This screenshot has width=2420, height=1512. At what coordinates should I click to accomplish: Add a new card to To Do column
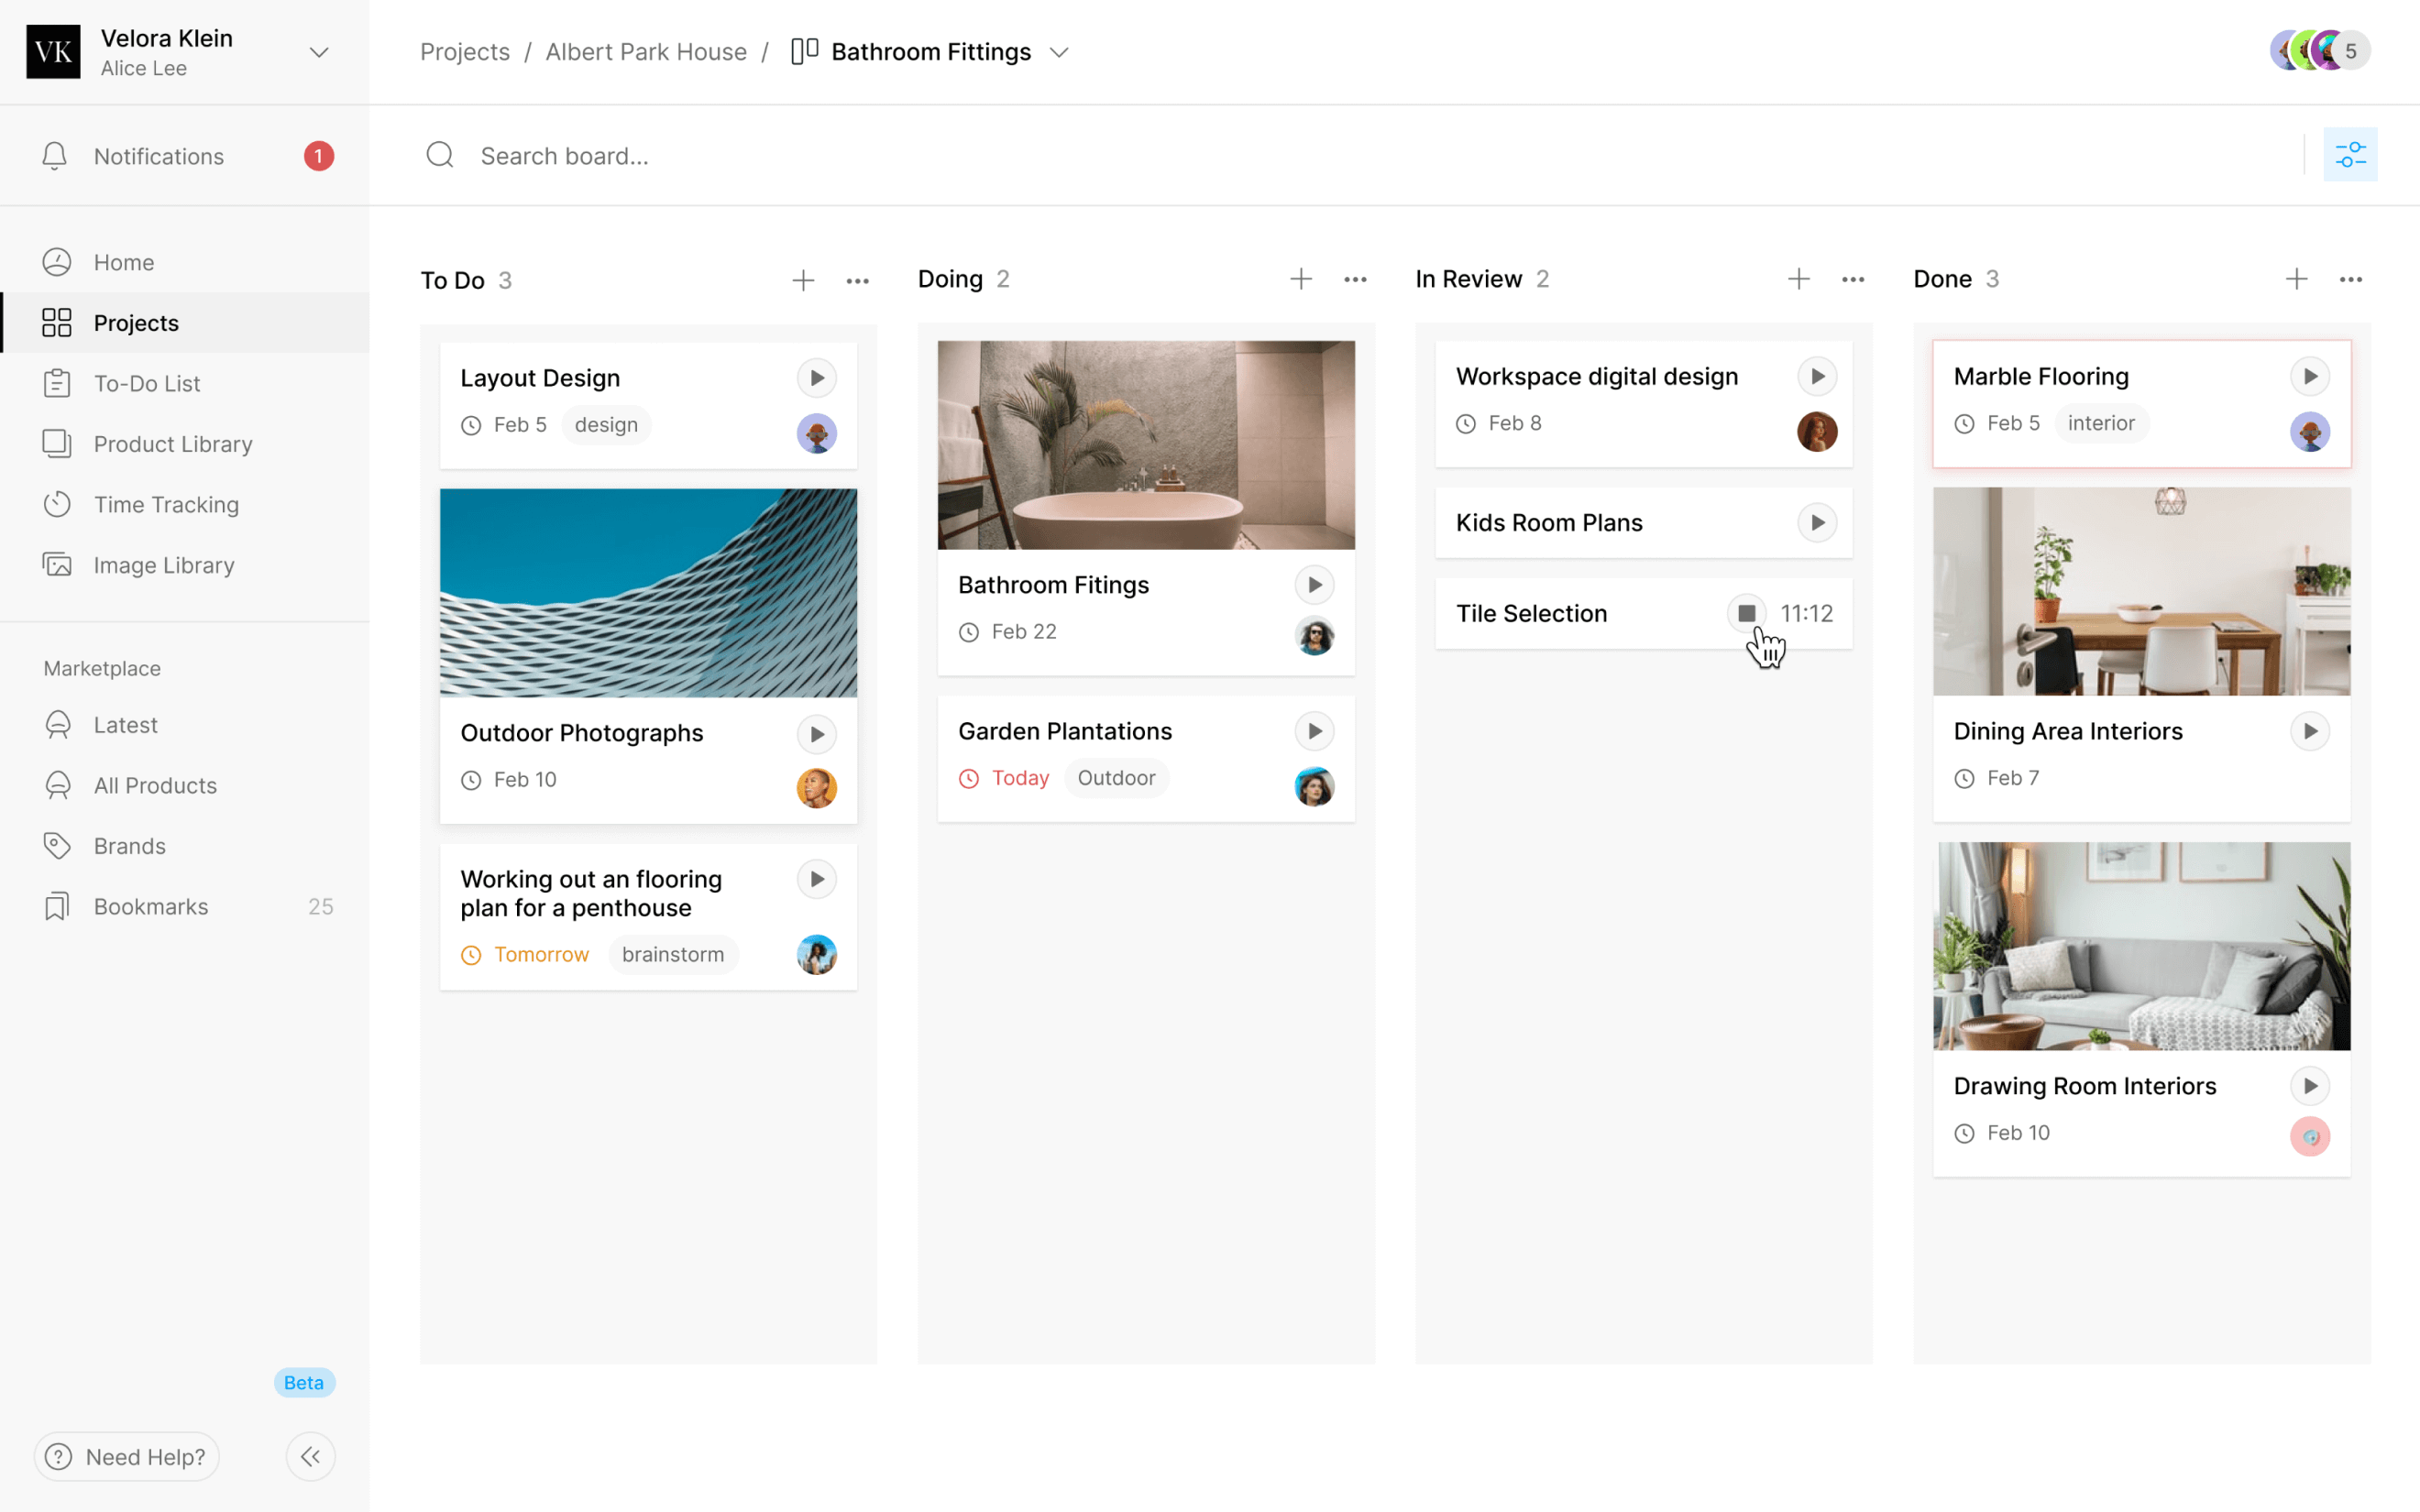coord(802,280)
